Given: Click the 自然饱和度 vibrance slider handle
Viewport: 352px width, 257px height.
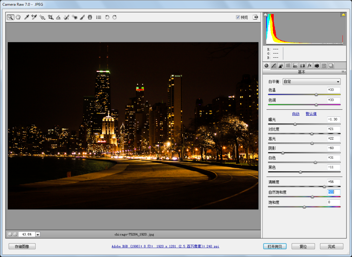Looking at the screenshot, I should (312, 197).
